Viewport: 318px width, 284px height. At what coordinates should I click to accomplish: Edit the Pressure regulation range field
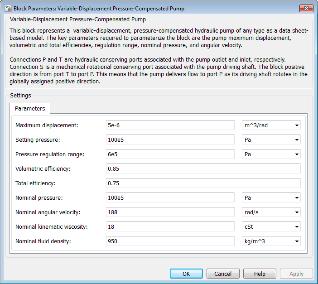click(170, 154)
